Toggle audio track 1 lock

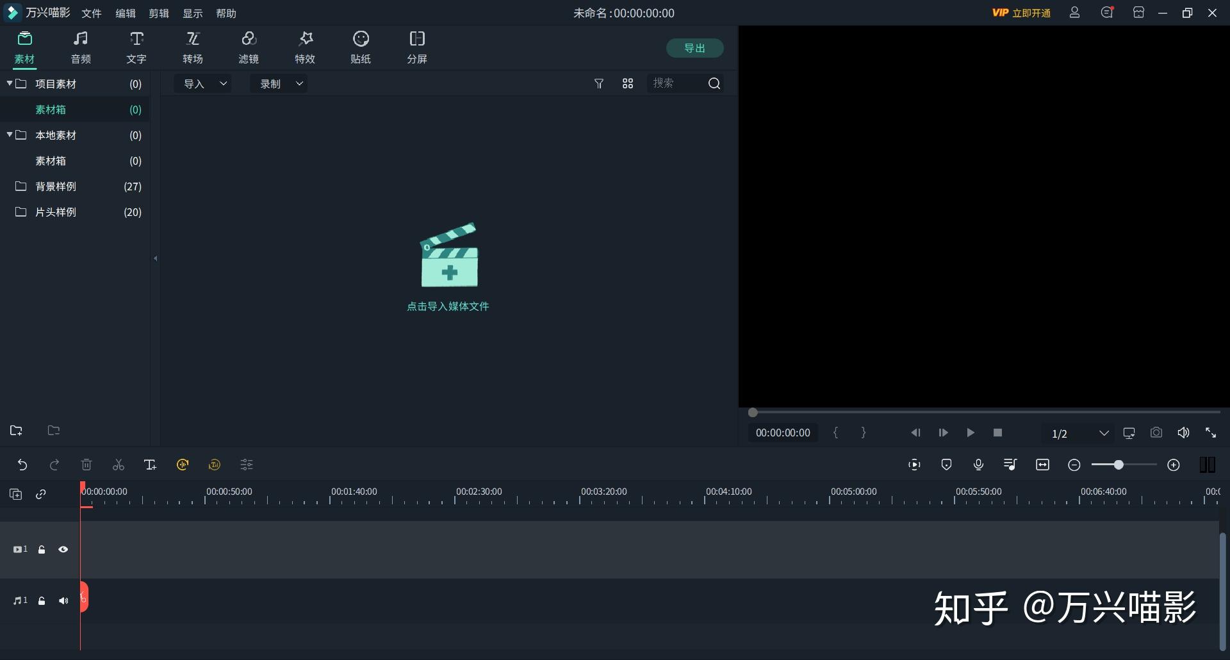click(42, 600)
